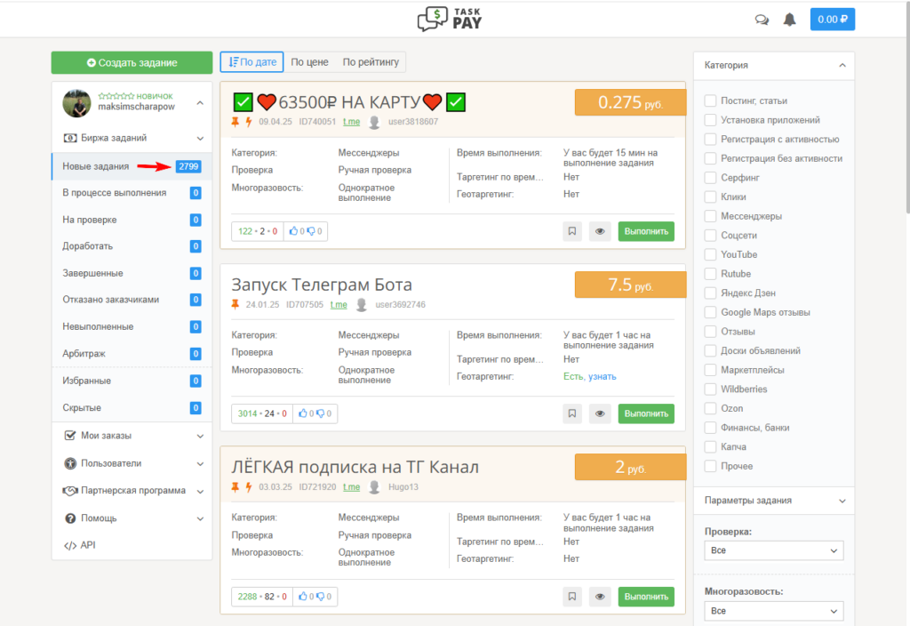Click Выполнить on 63500₽ НА КАРТУ task
The height and width of the screenshot is (626, 910).
[646, 231]
